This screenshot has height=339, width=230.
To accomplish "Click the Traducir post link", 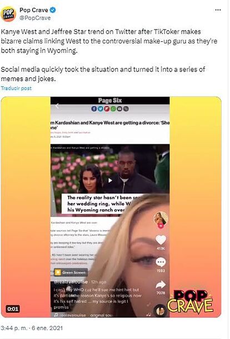I will click(16, 88).
